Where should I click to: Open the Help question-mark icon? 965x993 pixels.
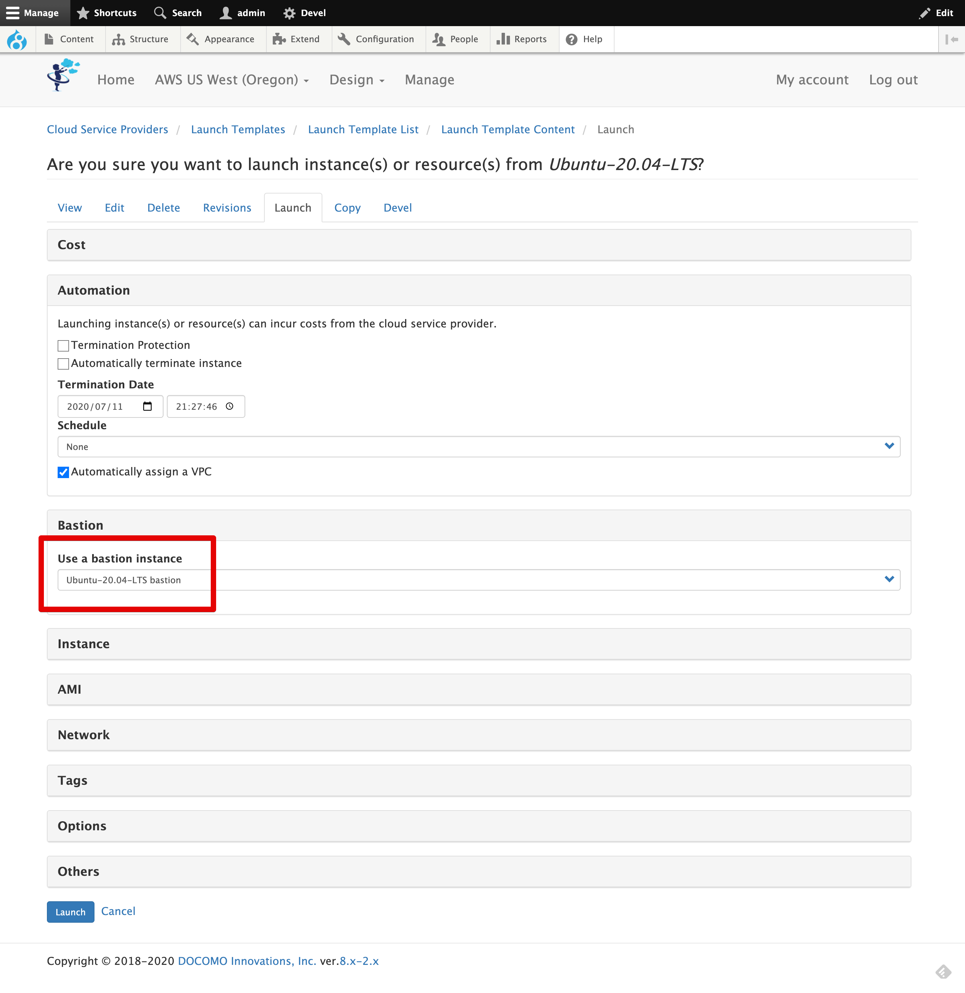[572, 39]
